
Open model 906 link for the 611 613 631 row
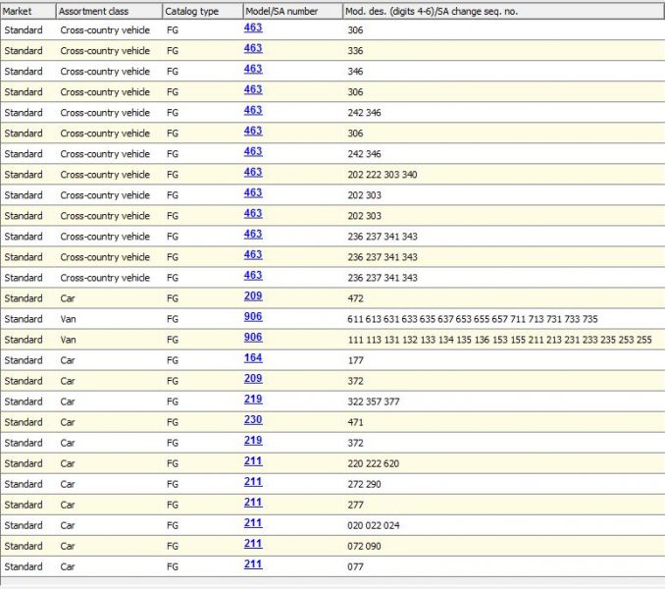pos(253,317)
